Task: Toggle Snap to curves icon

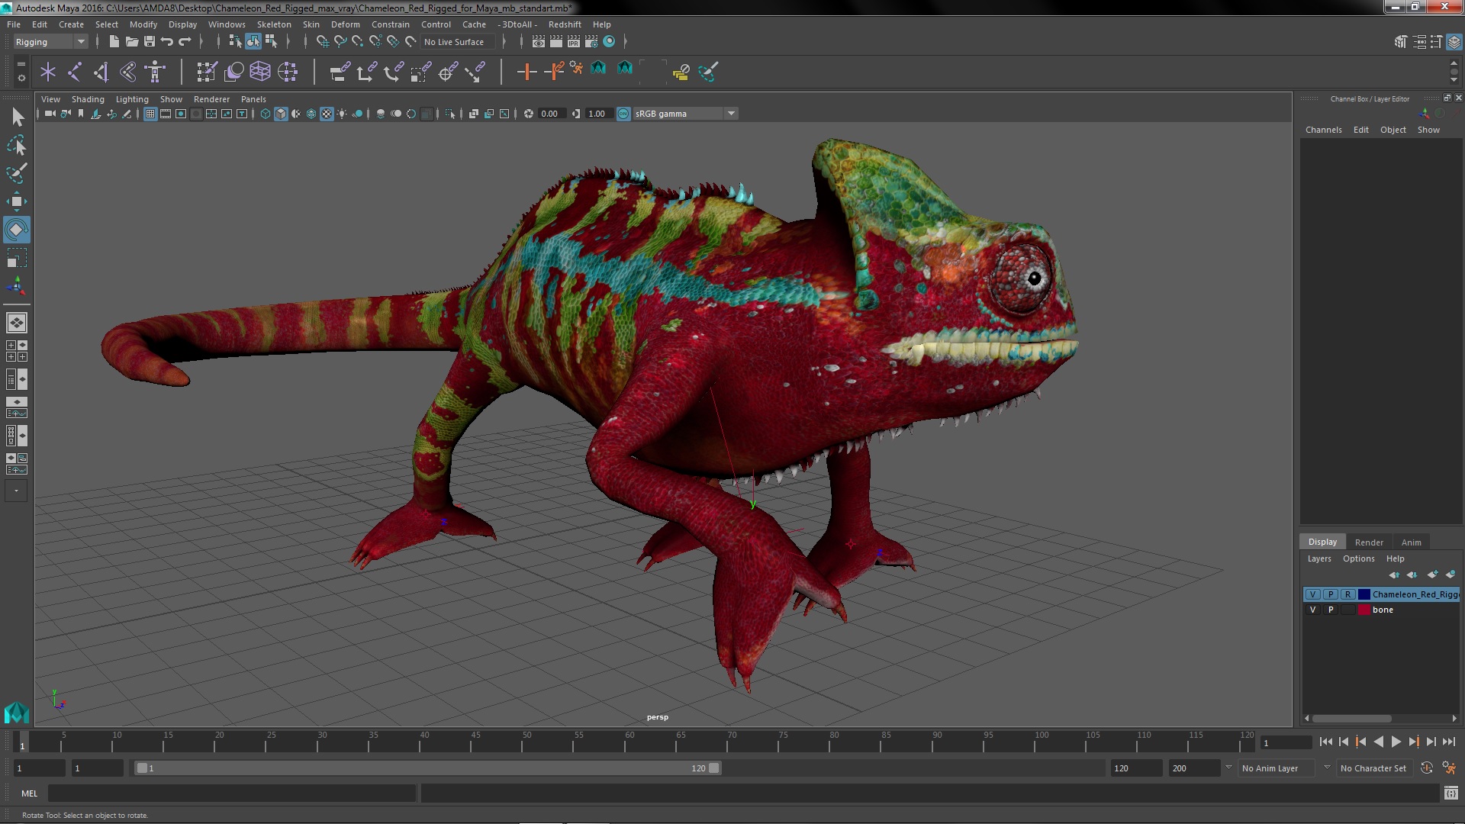Action: tap(340, 41)
